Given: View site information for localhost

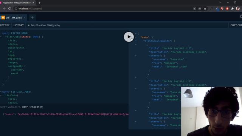Looking at the screenshot, I should (16, 9).
